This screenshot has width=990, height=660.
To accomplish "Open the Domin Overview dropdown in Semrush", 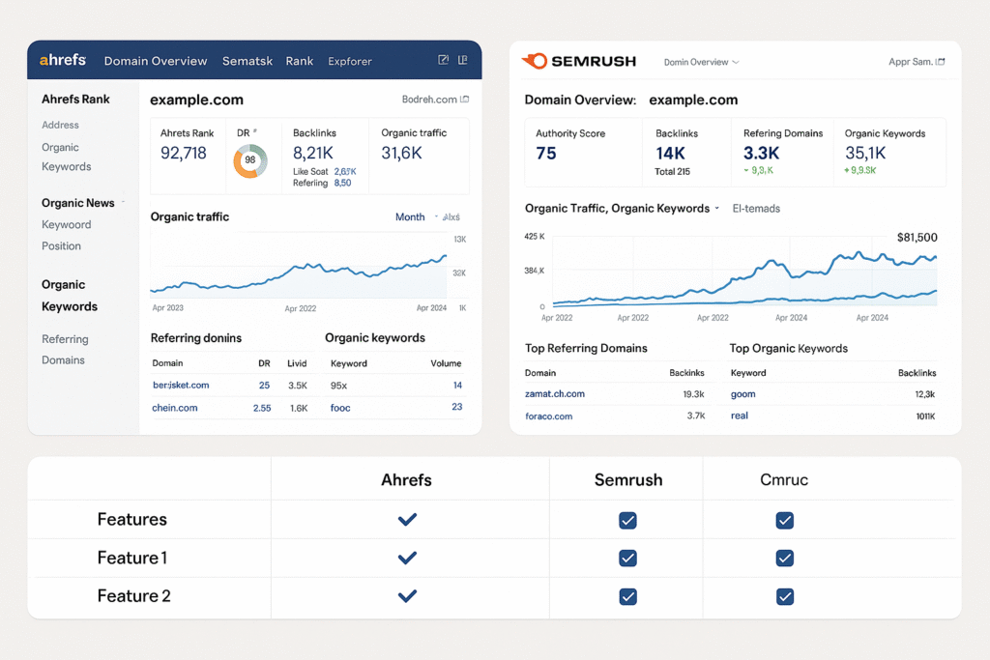I will [701, 62].
